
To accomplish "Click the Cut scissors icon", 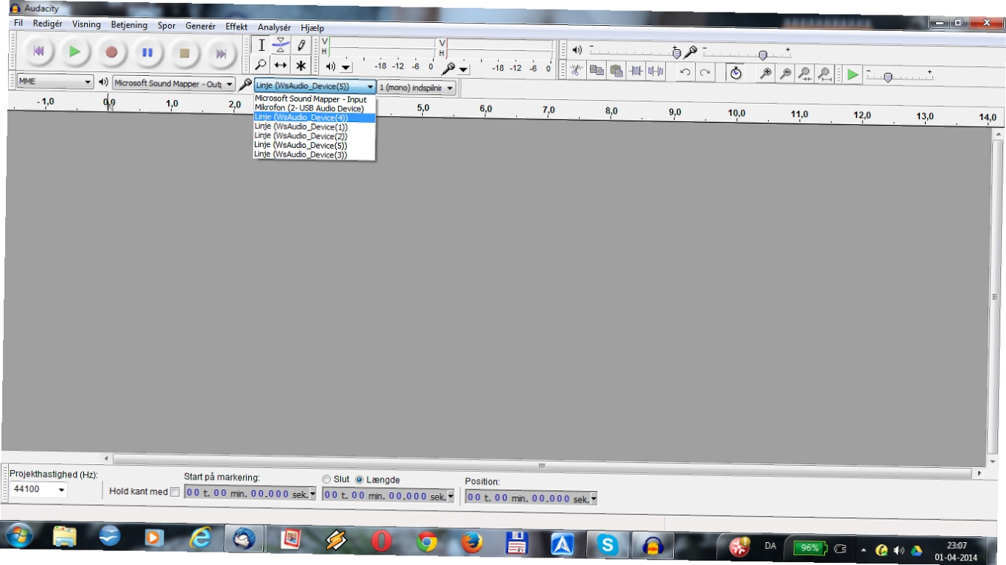I will [577, 71].
